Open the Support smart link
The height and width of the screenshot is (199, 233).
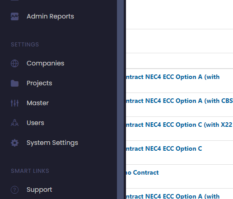39,190
